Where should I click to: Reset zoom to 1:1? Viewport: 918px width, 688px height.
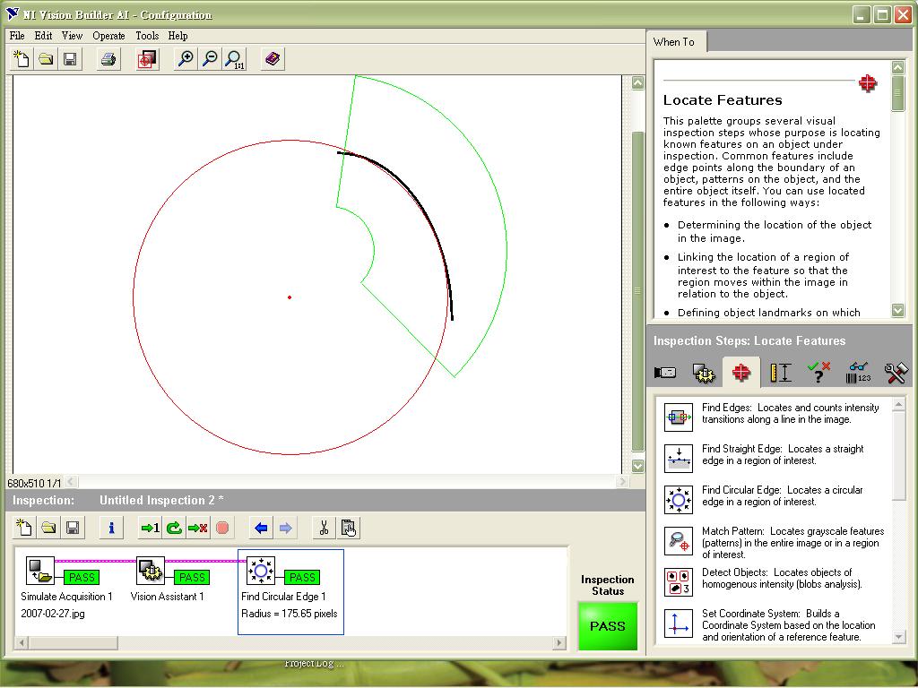(235, 59)
